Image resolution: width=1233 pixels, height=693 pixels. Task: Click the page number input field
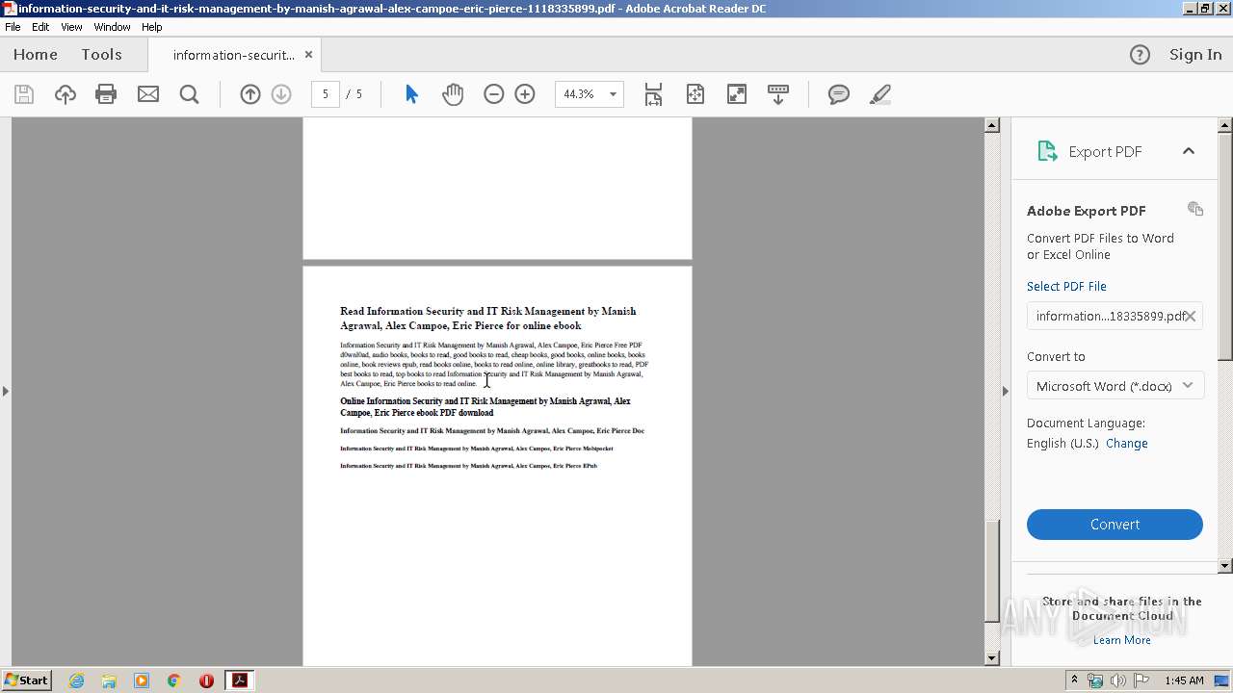click(x=326, y=94)
